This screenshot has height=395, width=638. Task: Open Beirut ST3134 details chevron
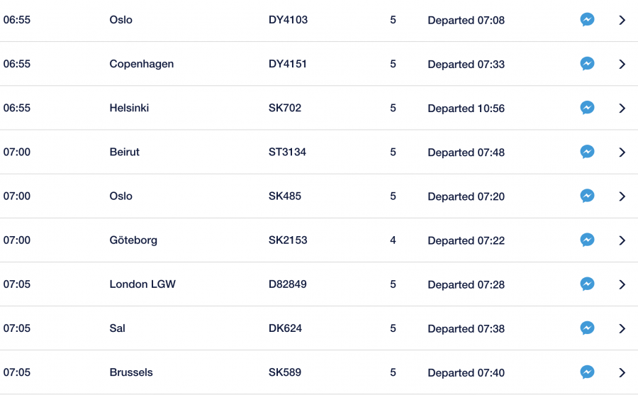pos(622,152)
